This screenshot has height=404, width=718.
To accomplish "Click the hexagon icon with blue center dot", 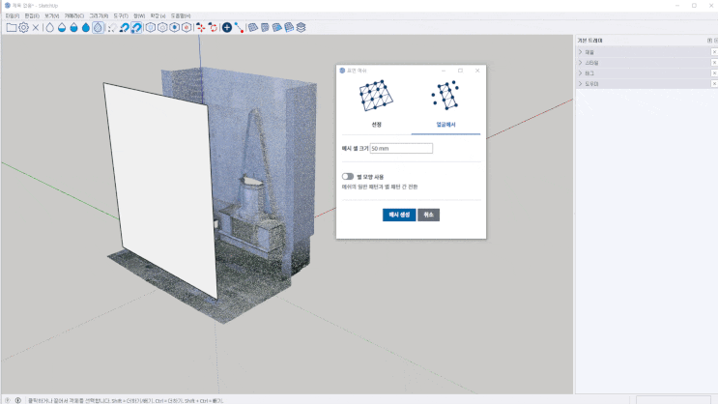I will pos(175,27).
